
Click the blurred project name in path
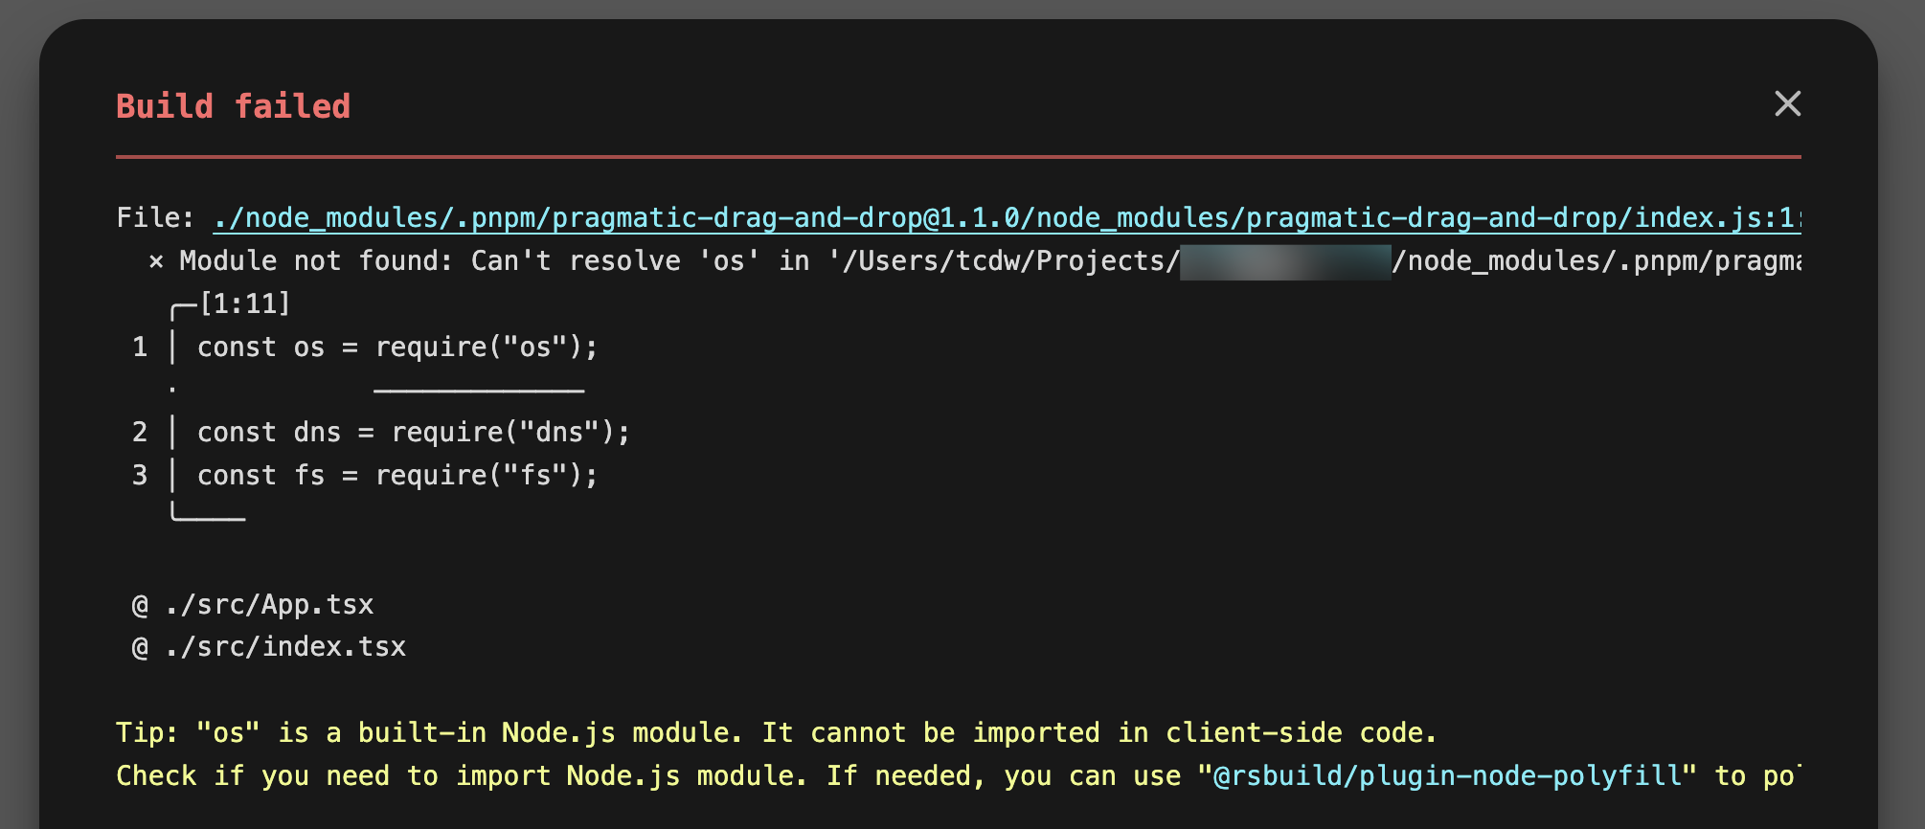tap(1284, 261)
